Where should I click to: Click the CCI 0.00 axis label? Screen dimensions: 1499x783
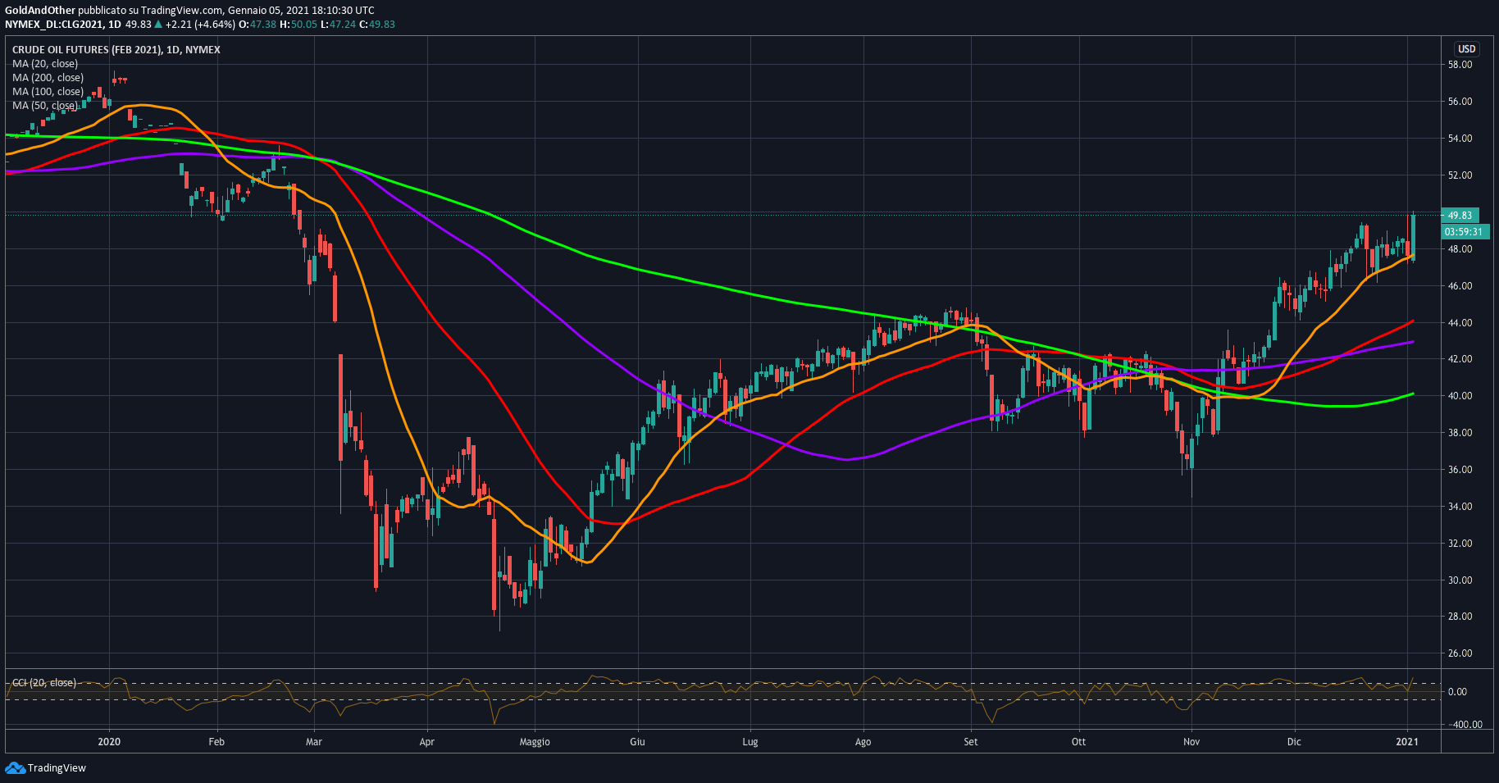1457,692
